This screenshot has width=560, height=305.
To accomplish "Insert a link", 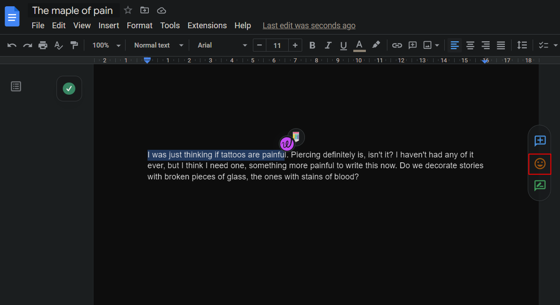I will (397, 45).
